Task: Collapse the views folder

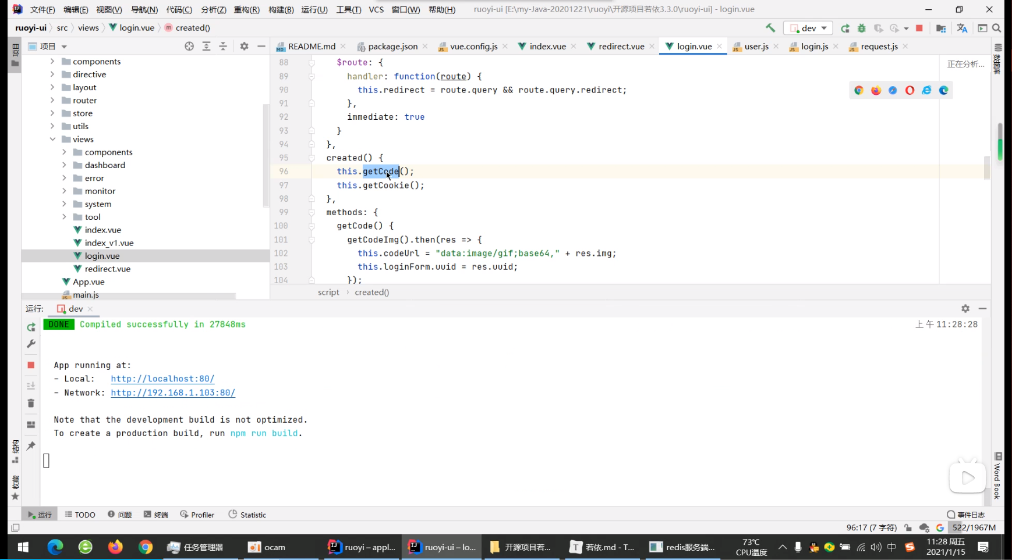Action: (x=52, y=139)
